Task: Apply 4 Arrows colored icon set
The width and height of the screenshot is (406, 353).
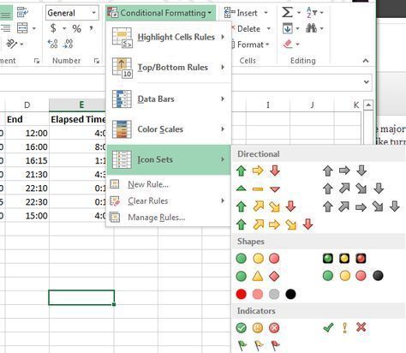Action: (266, 206)
